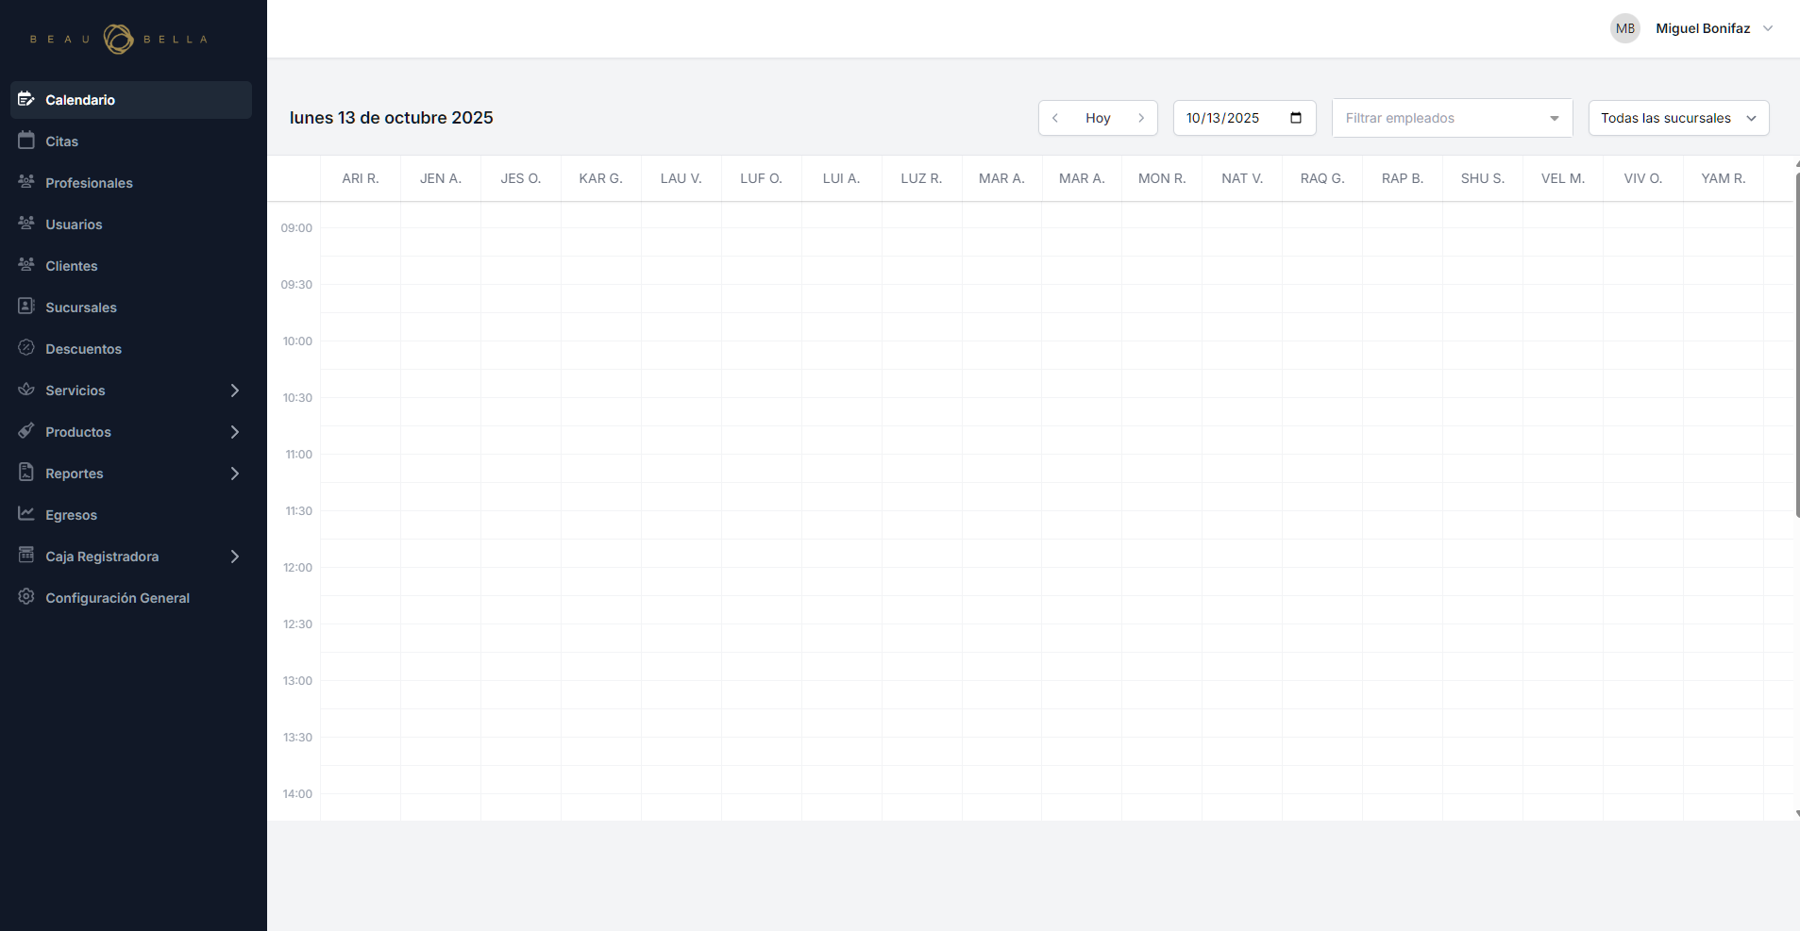Image resolution: width=1800 pixels, height=931 pixels.
Task: Click the Configuración General gear icon
Action: pos(26,597)
